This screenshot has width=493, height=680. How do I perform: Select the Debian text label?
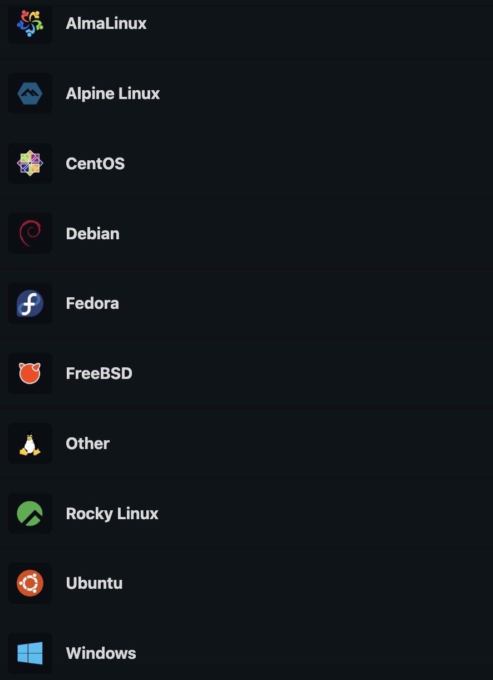click(x=92, y=234)
